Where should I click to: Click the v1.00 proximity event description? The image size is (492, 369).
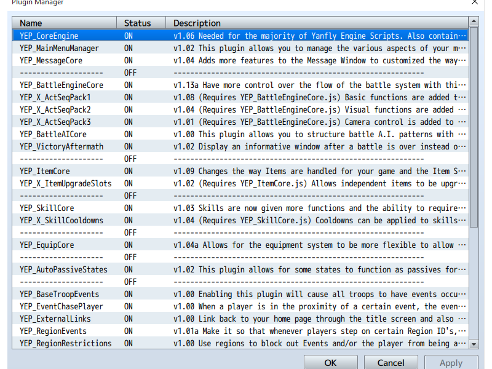click(319, 306)
